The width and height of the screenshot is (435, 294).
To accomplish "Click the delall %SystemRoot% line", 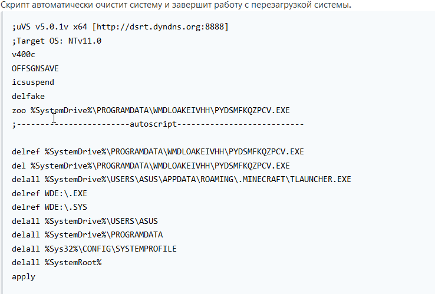I will click(57, 263).
